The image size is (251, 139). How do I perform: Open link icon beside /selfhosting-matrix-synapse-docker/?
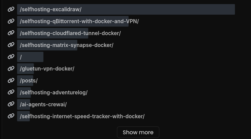coord(11,45)
